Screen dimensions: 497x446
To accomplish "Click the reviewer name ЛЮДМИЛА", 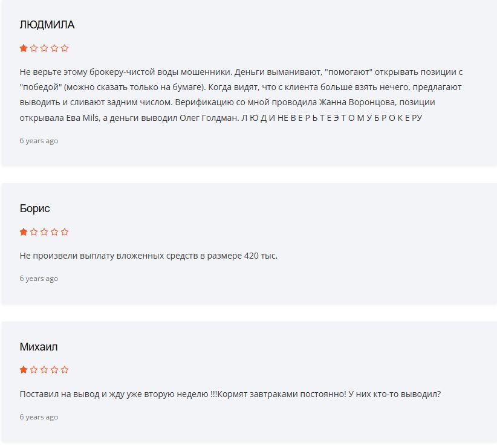I will click(47, 25).
